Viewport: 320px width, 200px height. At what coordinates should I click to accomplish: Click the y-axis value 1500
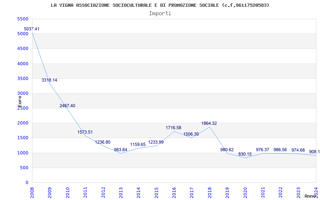(x=23, y=138)
